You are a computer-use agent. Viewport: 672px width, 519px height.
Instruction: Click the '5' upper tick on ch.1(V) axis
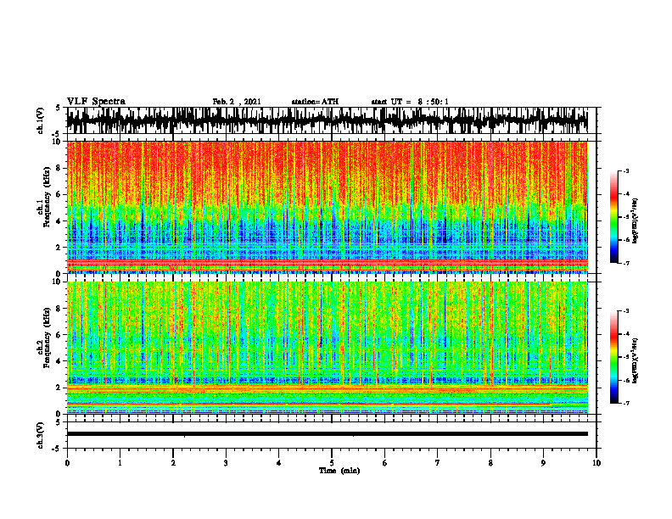tap(59, 109)
